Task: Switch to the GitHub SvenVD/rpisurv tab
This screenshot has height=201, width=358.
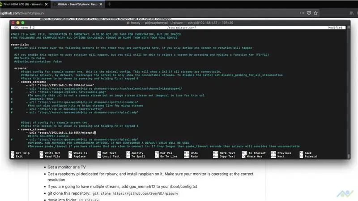Action: (x=77, y=4)
